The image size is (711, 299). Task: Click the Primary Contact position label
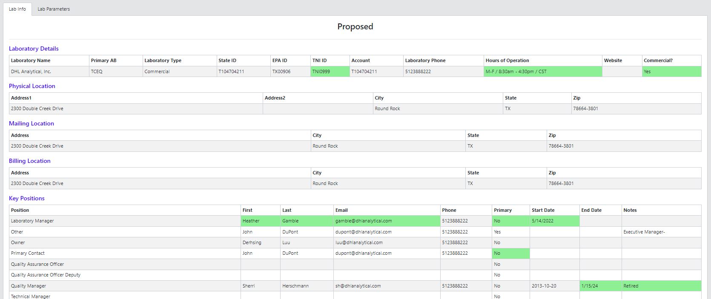[x=28, y=253]
